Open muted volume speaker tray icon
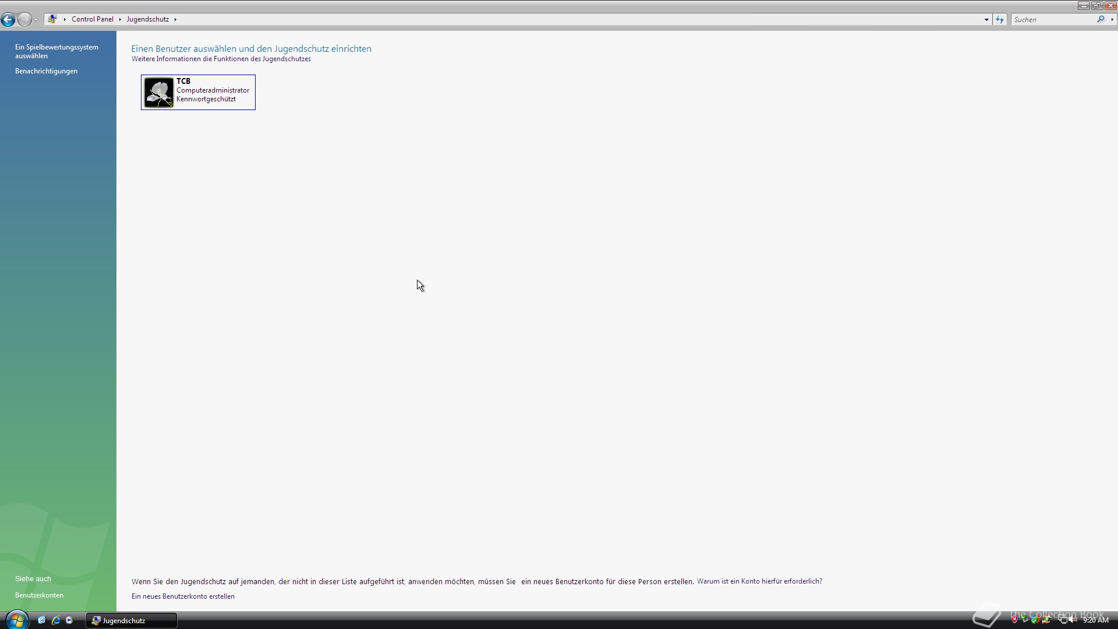 click(x=1073, y=619)
